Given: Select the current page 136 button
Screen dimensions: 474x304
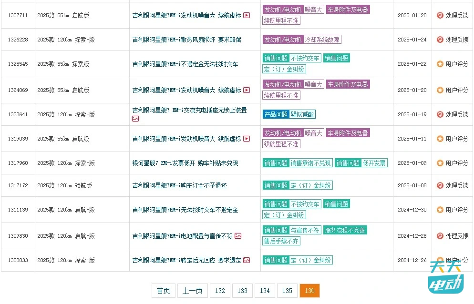Looking at the screenshot, I should tap(309, 291).
